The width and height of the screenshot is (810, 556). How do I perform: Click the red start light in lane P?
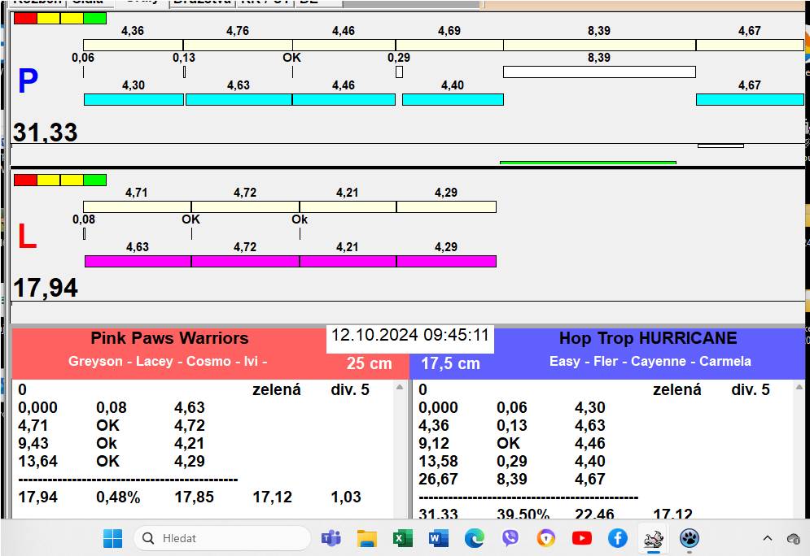[x=25, y=18]
